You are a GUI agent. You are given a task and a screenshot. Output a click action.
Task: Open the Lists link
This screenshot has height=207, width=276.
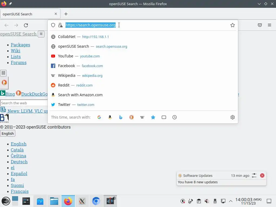point(16,57)
